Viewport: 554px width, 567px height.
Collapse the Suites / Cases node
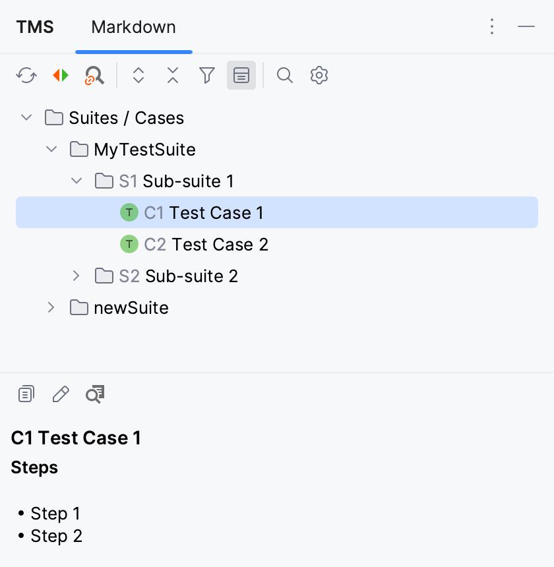tap(26, 117)
